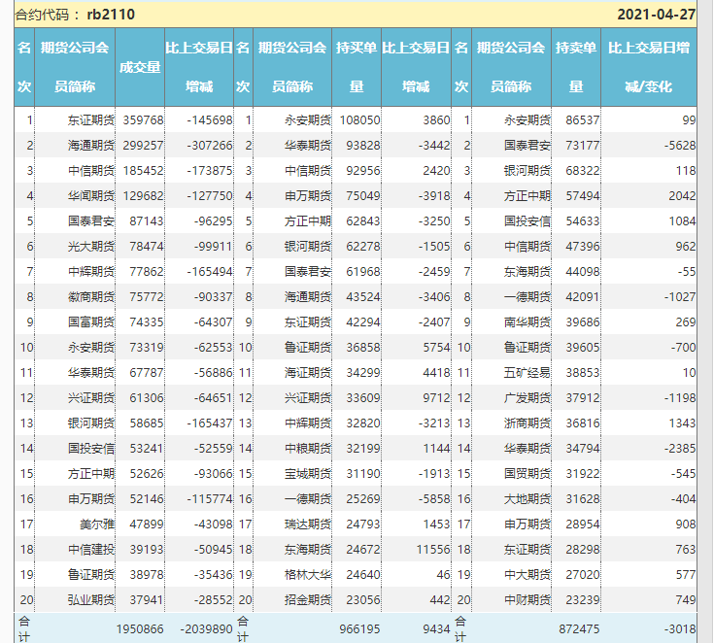
Task: Click long change value 5754
Action: [x=436, y=348]
